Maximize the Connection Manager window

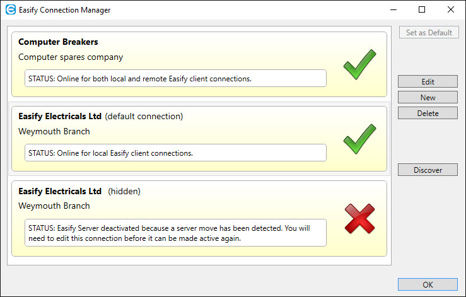(x=422, y=10)
